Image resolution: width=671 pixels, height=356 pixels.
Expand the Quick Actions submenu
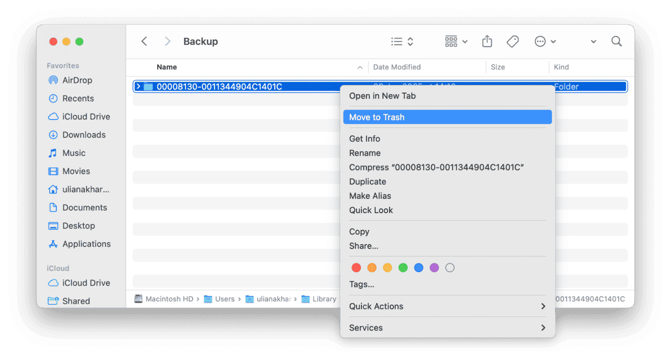coord(376,306)
